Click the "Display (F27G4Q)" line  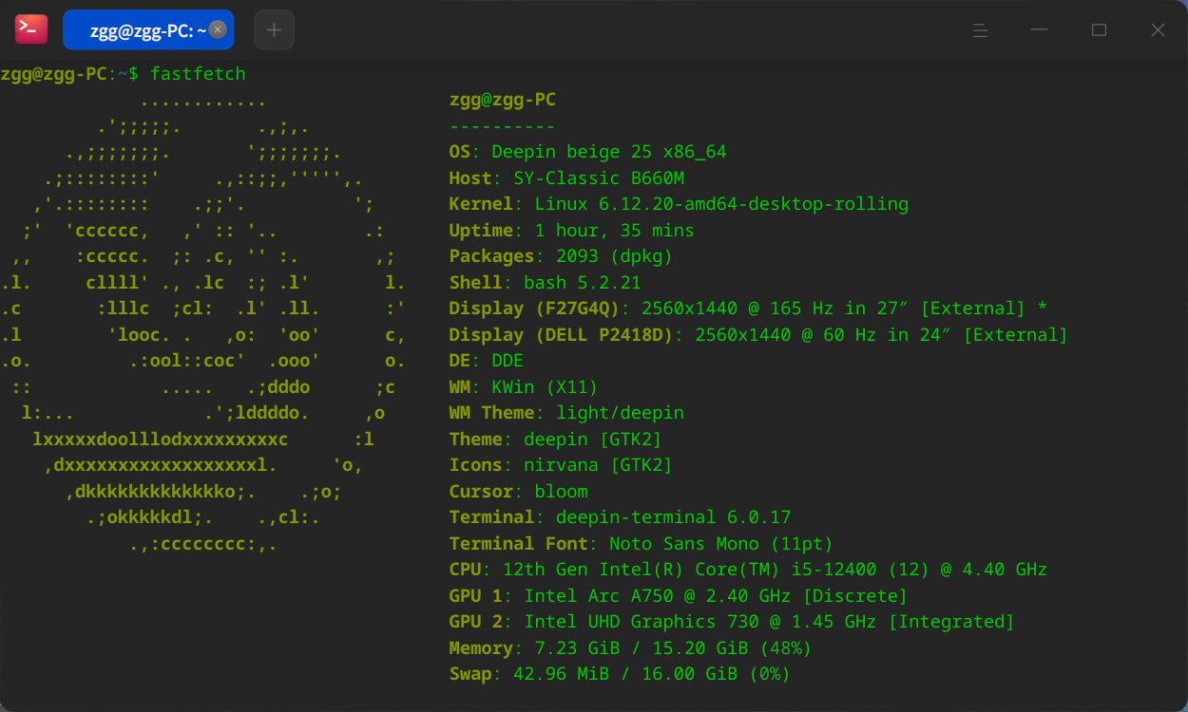click(748, 309)
